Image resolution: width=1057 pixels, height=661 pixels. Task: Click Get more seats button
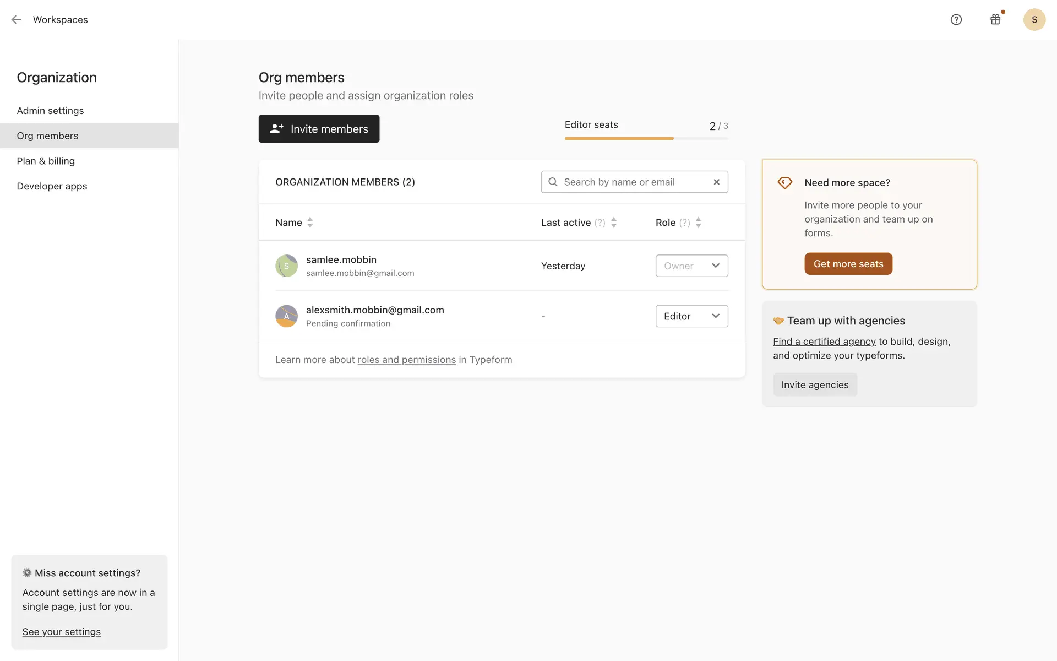pos(848,264)
